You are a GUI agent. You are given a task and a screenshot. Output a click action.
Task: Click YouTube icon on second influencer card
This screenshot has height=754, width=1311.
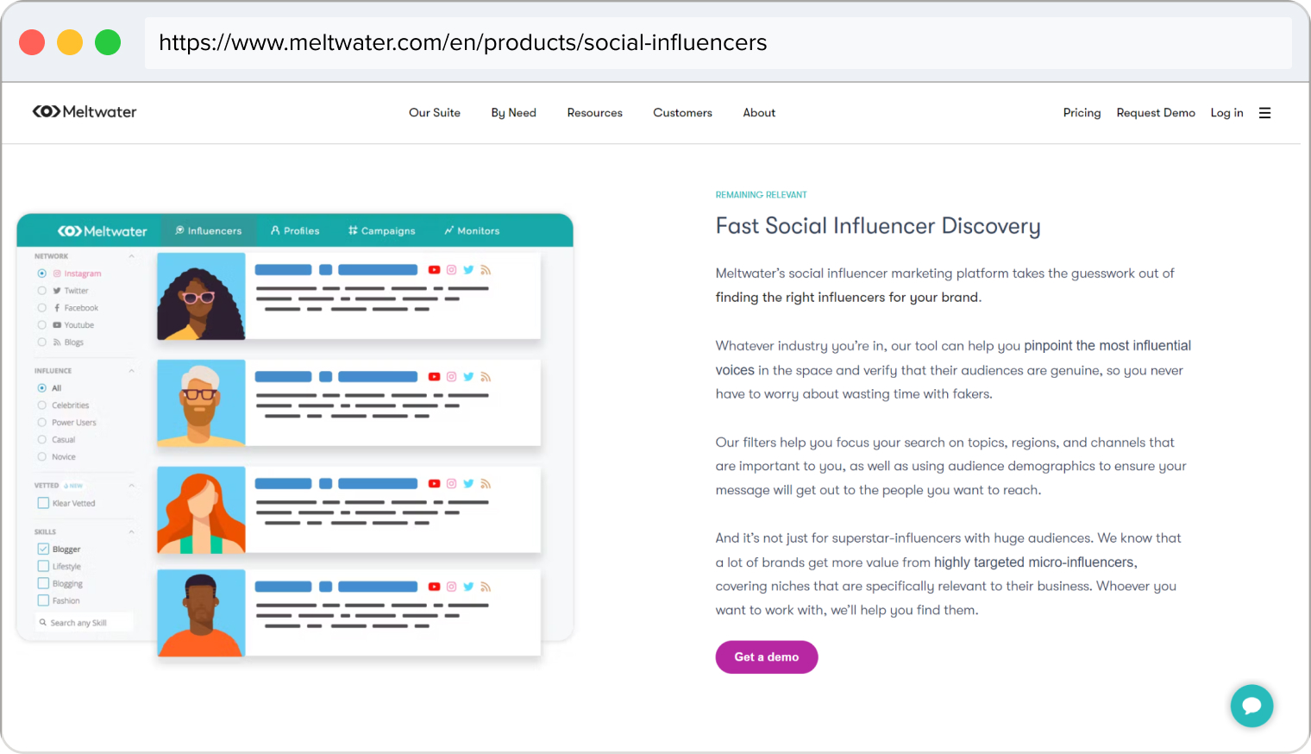coord(434,377)
